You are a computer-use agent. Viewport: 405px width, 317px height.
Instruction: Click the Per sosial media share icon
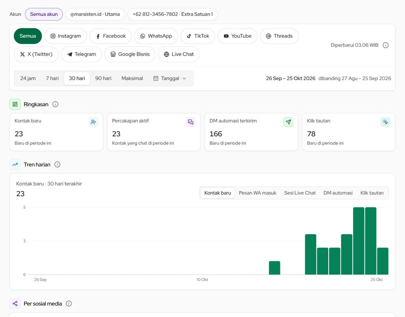[15, 304]
